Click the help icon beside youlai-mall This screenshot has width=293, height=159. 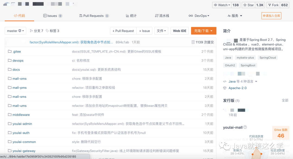point(245,127)
